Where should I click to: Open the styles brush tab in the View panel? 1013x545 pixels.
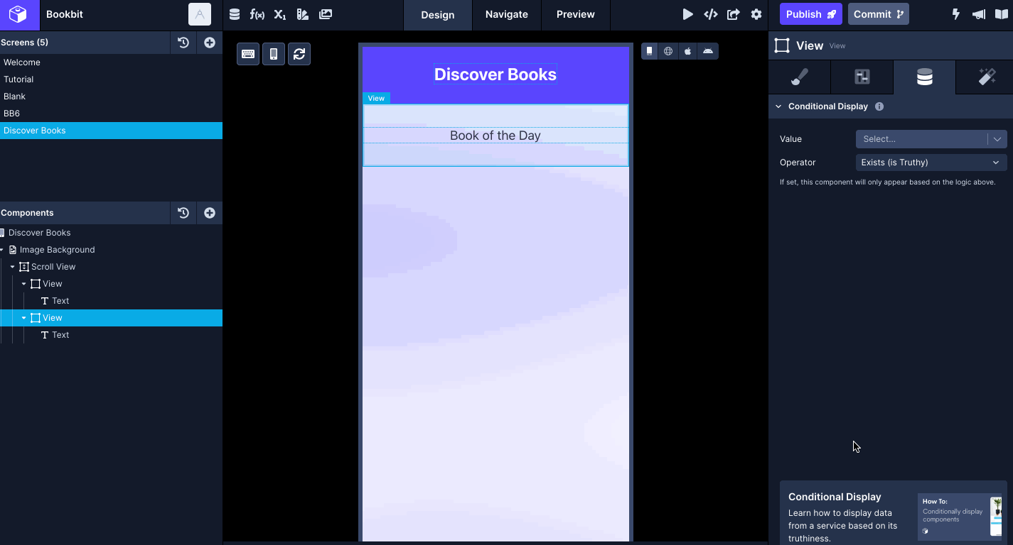click(800, 77)
